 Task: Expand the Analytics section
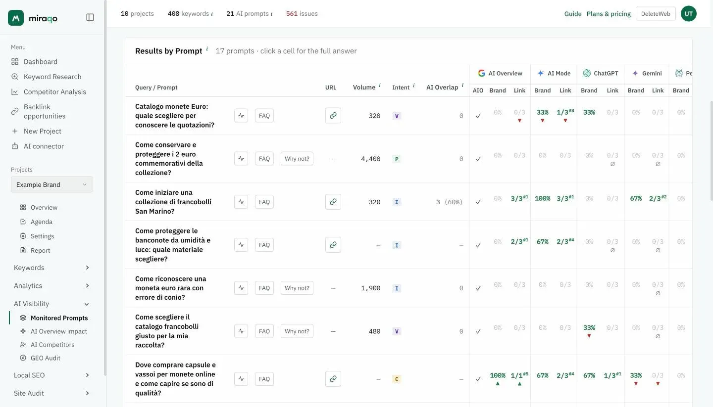51,286
